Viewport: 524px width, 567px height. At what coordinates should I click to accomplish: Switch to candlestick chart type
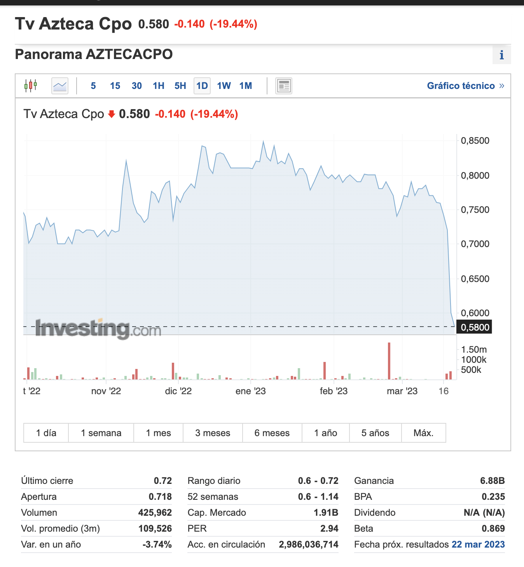[x=31, y=85]
